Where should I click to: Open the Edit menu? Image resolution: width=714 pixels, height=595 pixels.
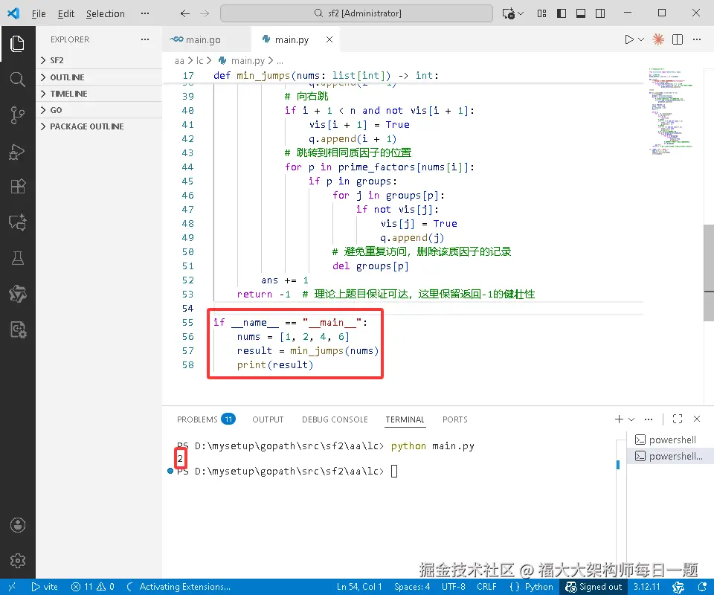(x=66, y=13)
